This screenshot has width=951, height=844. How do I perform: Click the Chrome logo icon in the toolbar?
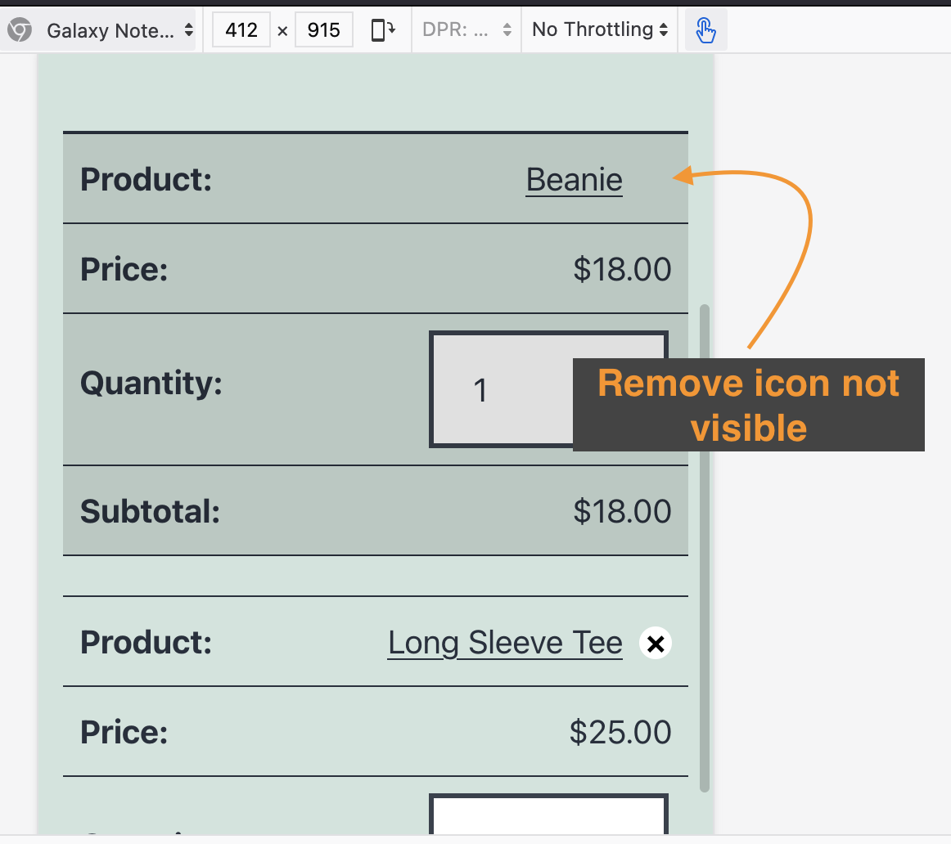[x=18, y=29]
